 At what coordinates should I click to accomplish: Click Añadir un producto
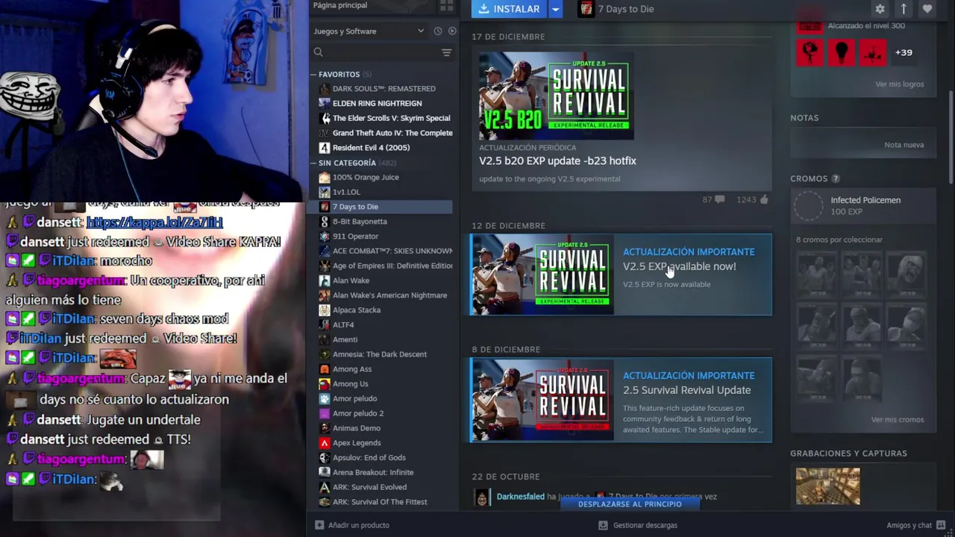pos(352,525)
